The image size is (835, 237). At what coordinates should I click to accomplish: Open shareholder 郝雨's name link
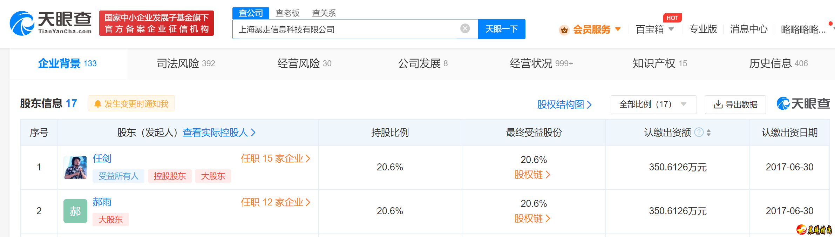click(102, 202)
